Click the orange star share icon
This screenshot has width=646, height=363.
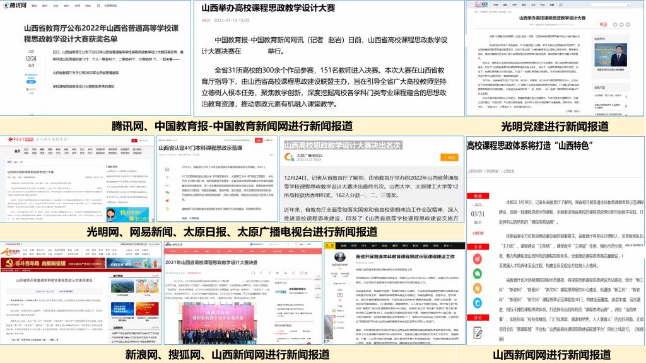point(477,288)
